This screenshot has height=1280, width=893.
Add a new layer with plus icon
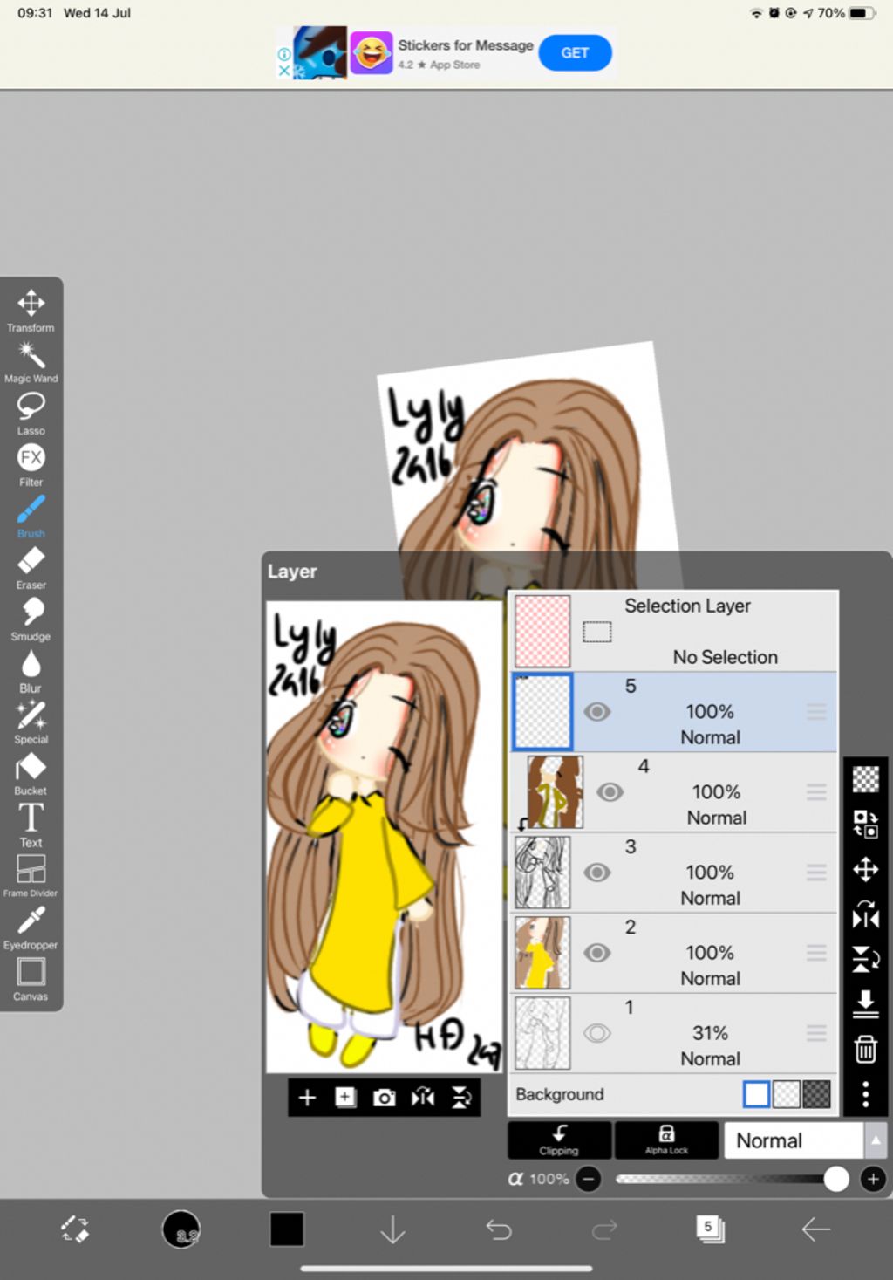click(x=307, y=1098)
